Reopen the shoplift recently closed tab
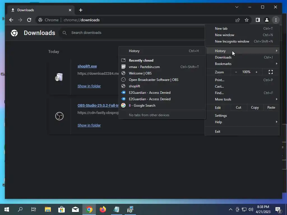The height and width of the screenshot is (215, 287). (162, 86)
